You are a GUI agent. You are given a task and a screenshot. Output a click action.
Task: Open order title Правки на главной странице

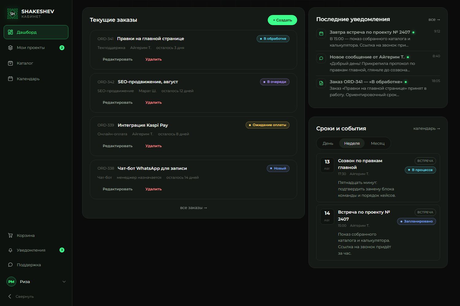coord(151,39)
